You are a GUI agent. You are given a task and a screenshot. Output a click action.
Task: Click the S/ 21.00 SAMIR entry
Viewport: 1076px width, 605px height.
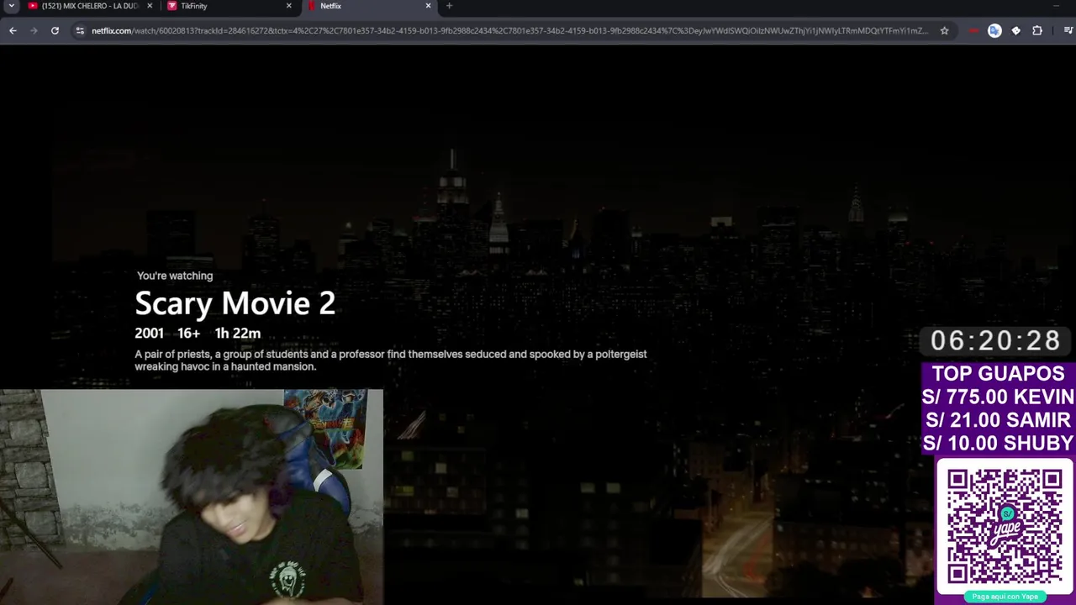tap(998, 420)
